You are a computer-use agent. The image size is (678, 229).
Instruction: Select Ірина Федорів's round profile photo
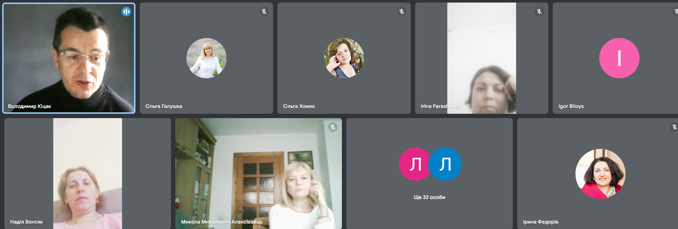pos(600,174)
